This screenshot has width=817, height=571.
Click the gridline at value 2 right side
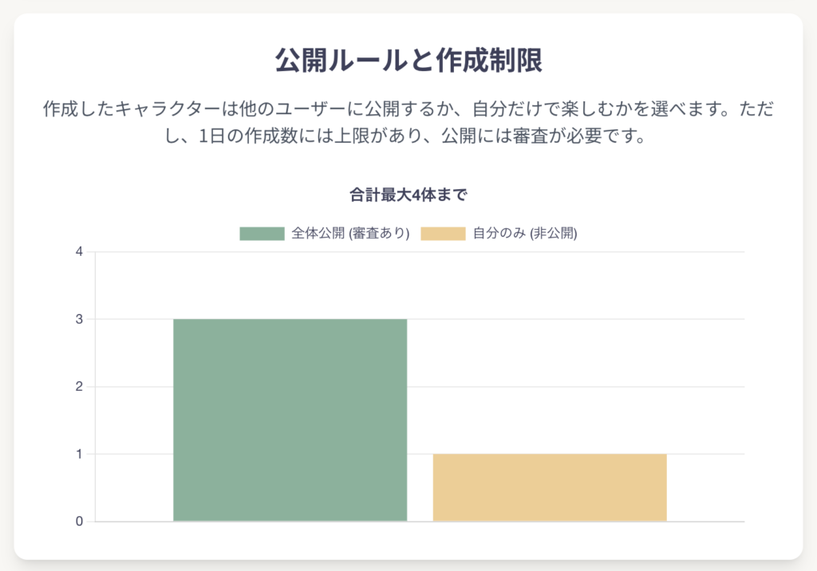point(705,387)
